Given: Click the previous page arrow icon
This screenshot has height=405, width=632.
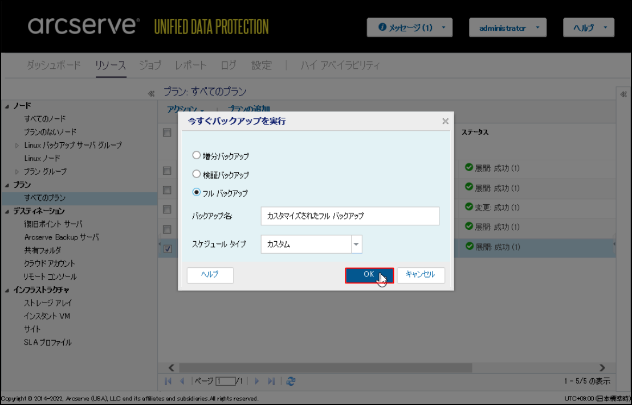Looking at the screenshot, I should click(182, 381).
